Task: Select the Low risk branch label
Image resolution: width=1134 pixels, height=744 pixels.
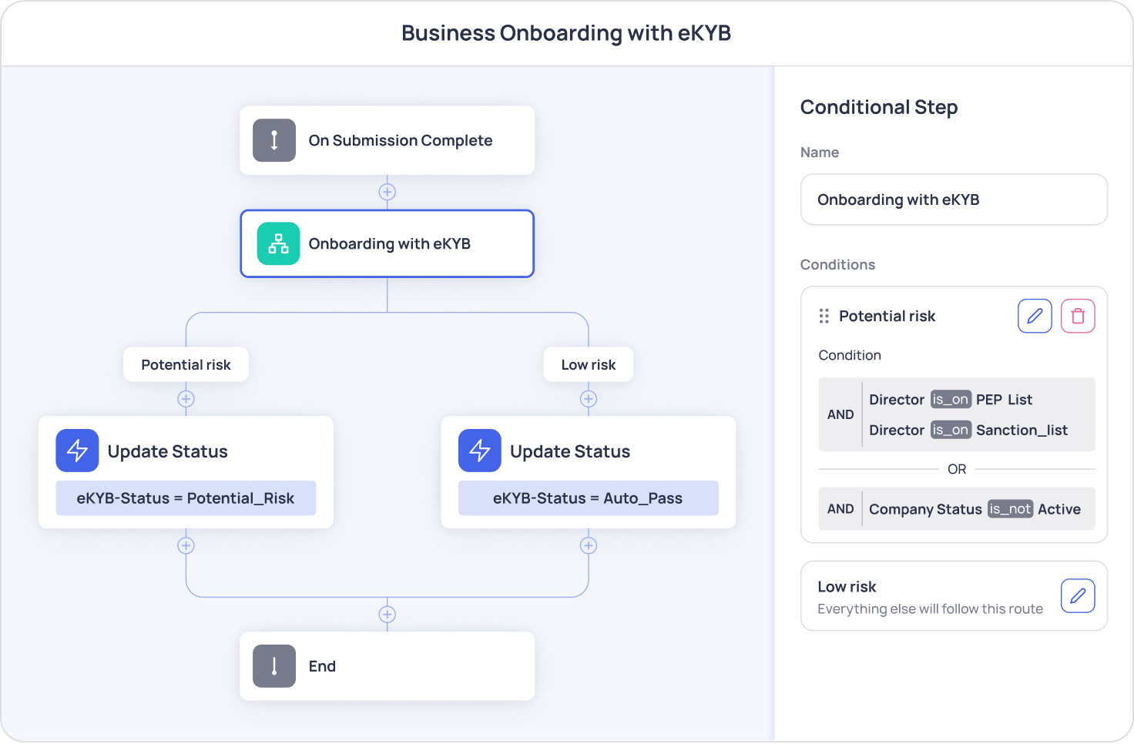Action: [x=589, y=364]
